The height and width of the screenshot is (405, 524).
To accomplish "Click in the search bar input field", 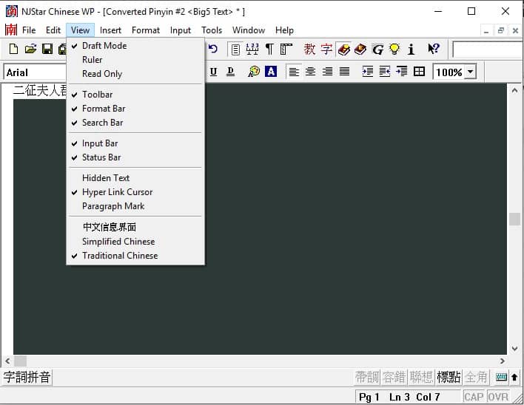I will tap(488, 50).
